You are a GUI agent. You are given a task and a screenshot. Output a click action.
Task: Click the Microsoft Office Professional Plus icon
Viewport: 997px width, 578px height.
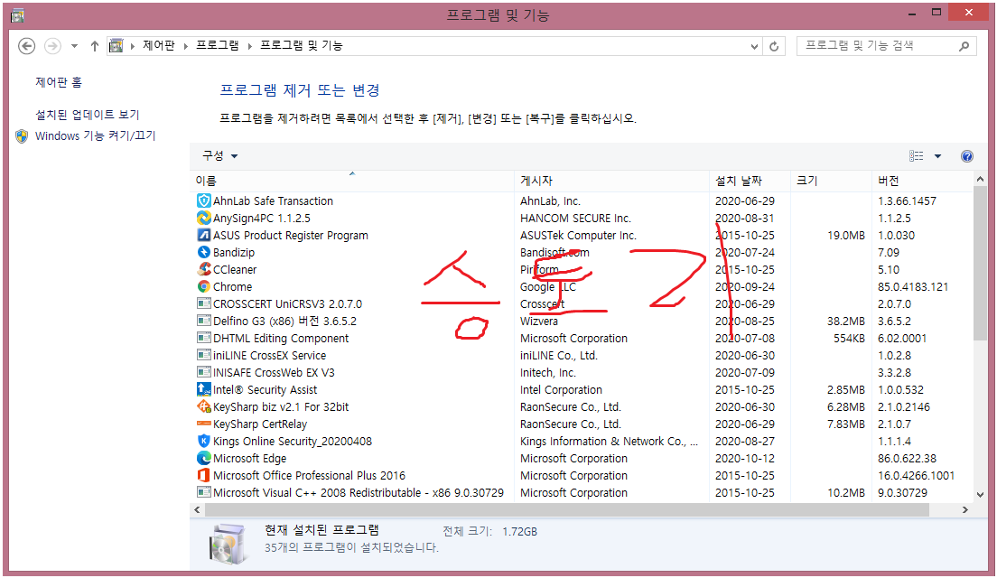pos(203,476)
